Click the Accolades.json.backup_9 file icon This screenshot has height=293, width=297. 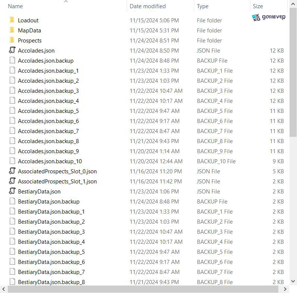point(12,151)
